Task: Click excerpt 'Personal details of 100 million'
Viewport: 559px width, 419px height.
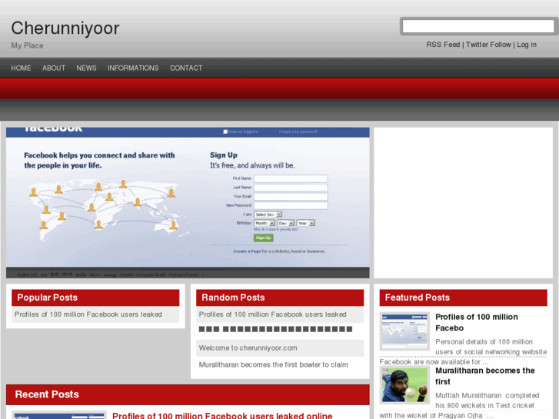Action: pos(484,341)
